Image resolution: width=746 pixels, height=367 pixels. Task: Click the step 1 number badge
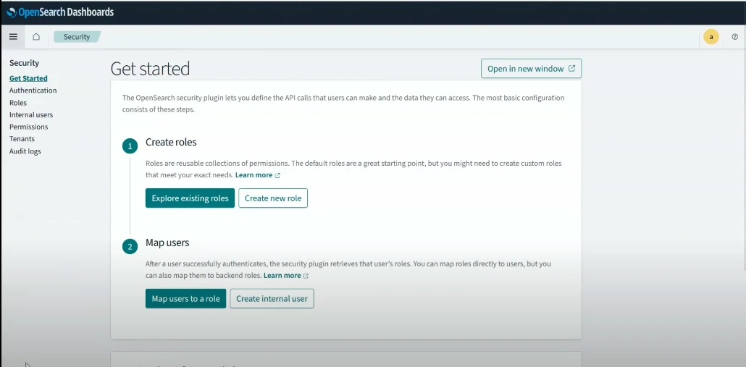[x=130, y=146]
